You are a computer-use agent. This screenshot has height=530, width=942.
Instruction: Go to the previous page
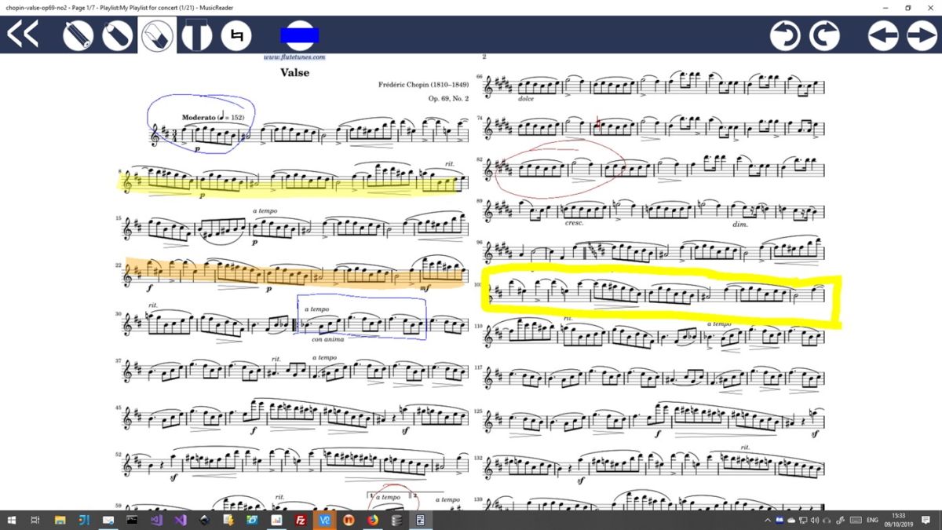pyautogui.click(x=883, y=35)
